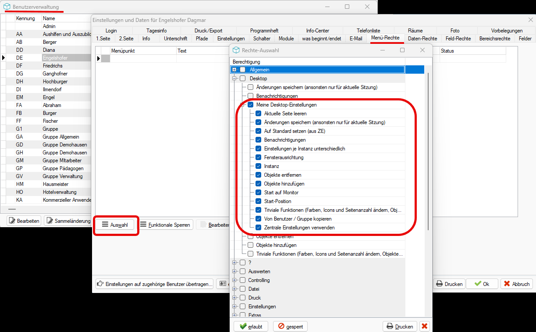Open the Info-Center tab

318,31
